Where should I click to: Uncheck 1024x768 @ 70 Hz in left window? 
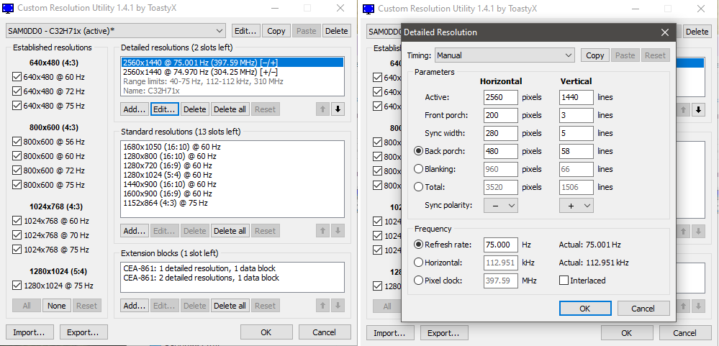[17, 235]
